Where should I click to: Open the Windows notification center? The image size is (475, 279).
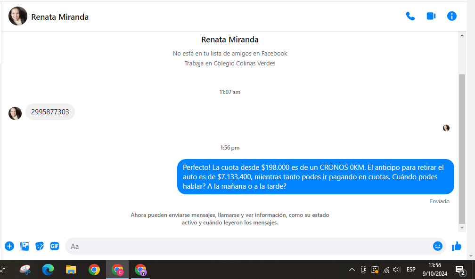tap(460, 270)
